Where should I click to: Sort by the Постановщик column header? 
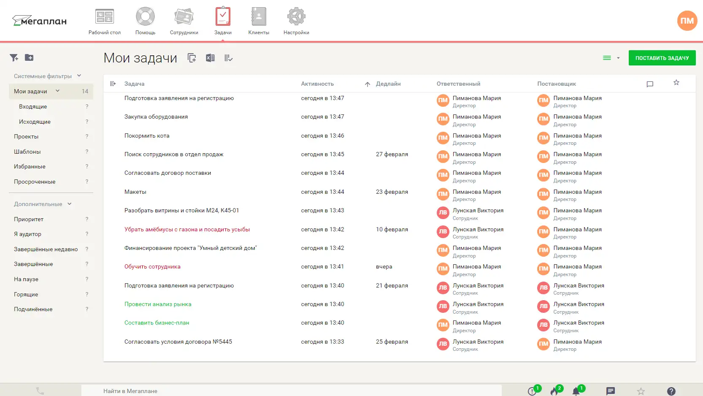[557, 84]
